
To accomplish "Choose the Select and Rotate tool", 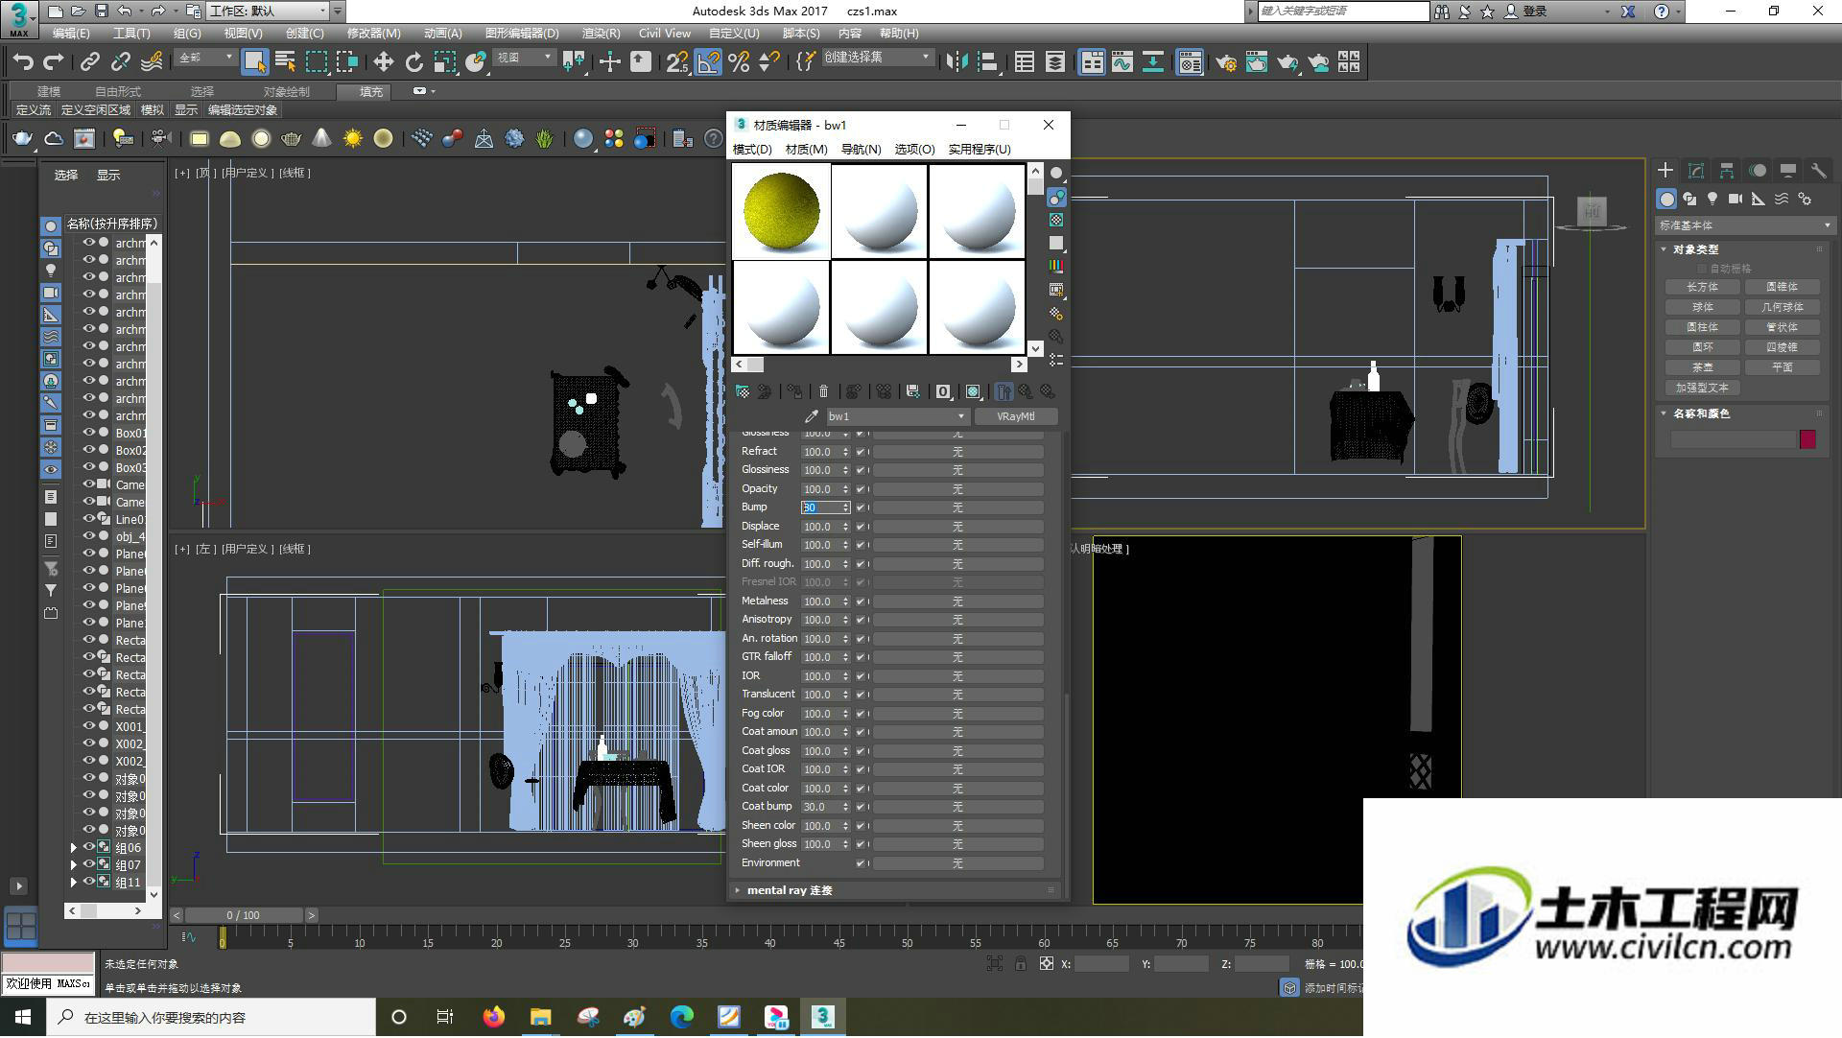I will tap(413, 62).
